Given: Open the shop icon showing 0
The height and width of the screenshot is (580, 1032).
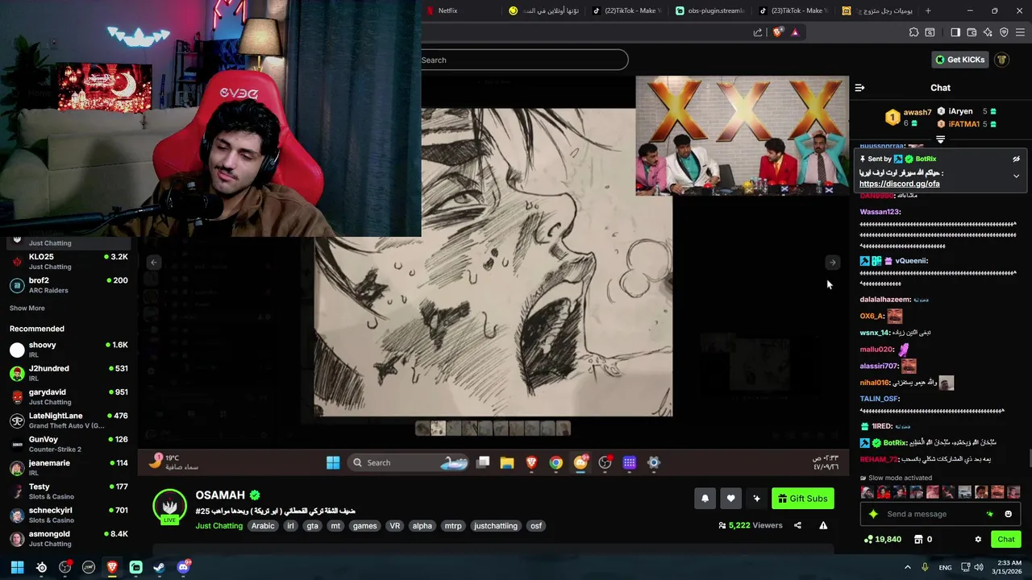Looking at the screenshot, I should (x=923, y=540).
